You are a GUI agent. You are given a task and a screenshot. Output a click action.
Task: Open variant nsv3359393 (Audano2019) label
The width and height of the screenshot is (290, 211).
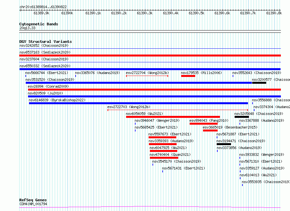[171, 141]
